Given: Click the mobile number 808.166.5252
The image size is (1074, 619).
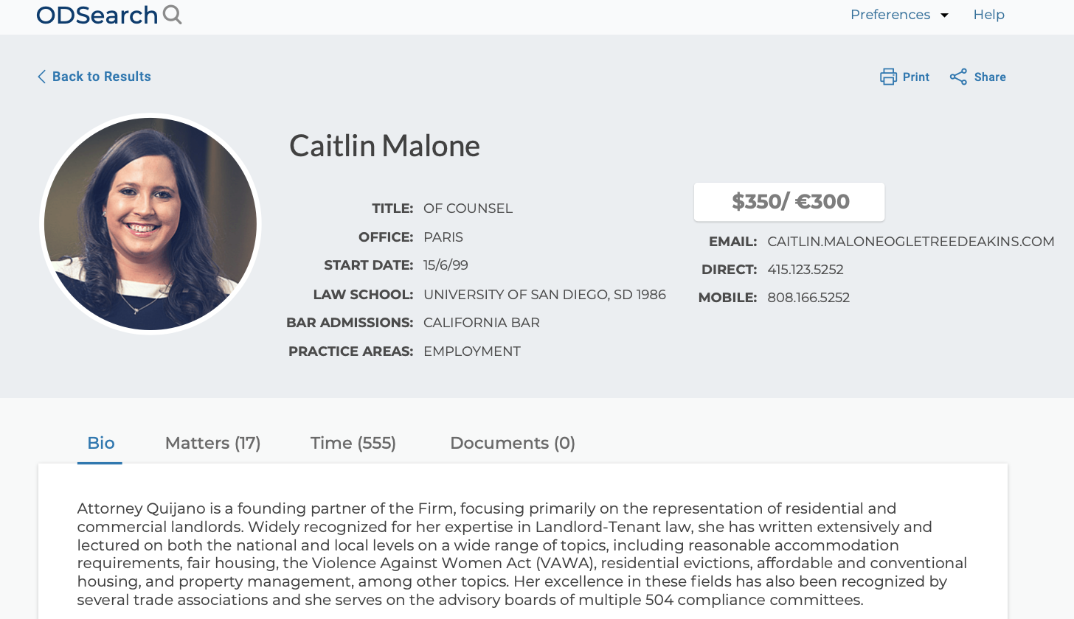Looking at the screenshot, I should (808, 298).
